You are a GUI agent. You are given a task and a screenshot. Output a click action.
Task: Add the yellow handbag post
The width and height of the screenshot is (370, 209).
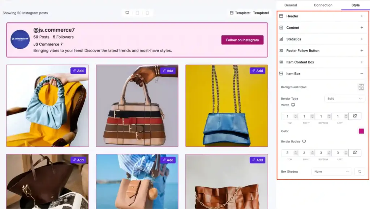[258, 71]
